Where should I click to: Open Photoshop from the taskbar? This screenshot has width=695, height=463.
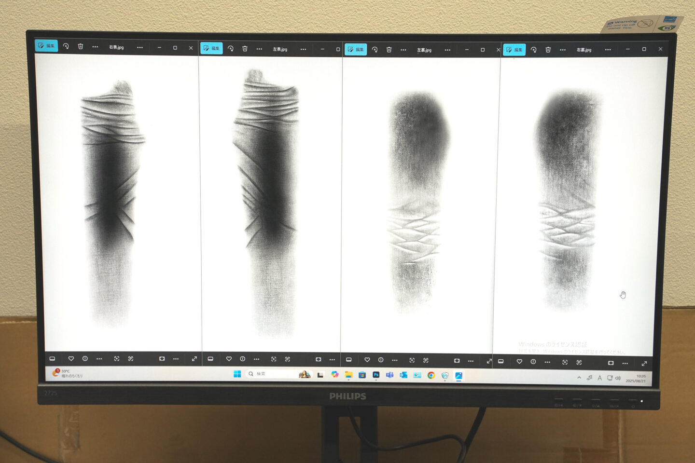[376, 375]
